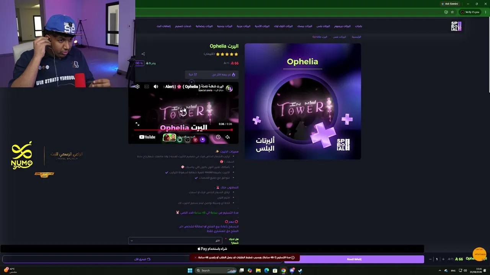Image resolution: width=490 pixels, height=275 pixels.
Task: Open the اليرتات التيك توك menu item
Action: [283, 26]
